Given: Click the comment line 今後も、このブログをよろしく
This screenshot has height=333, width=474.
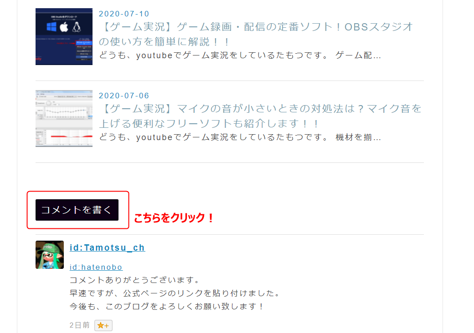Looking at the screenshot, I should tap(167, 307).
